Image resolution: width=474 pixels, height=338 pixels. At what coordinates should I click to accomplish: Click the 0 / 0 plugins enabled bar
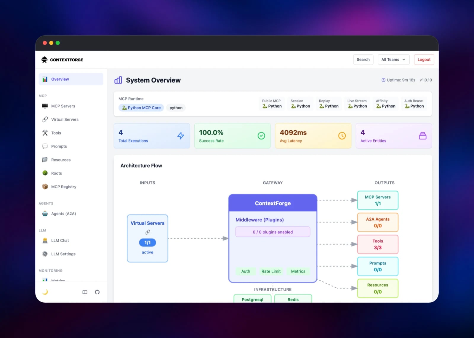click(x=273, y=232)
